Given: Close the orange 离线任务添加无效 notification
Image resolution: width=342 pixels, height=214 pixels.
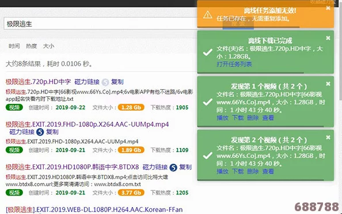Looking at the screenshot, I should pyautogui.click(x=328, y=8).
